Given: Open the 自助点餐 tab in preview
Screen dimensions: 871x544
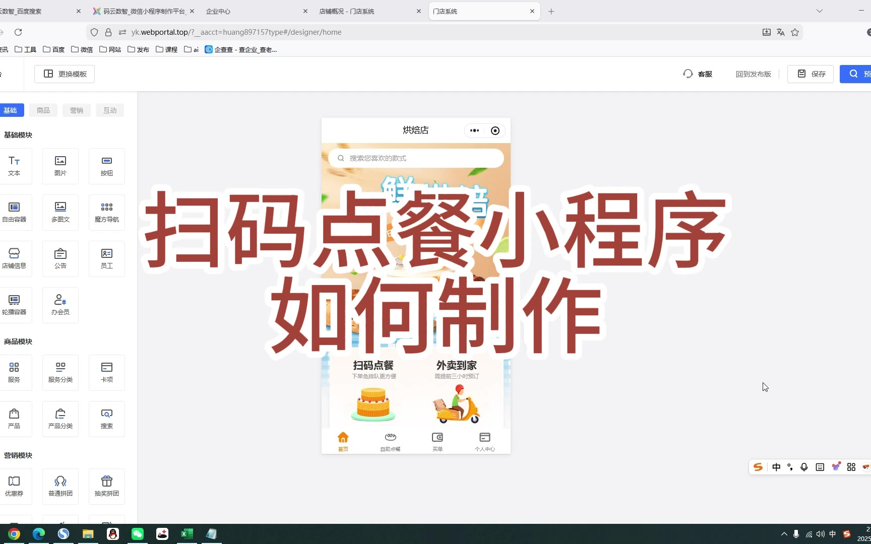Looking at the screenshot, I should (x=390, y=441).
